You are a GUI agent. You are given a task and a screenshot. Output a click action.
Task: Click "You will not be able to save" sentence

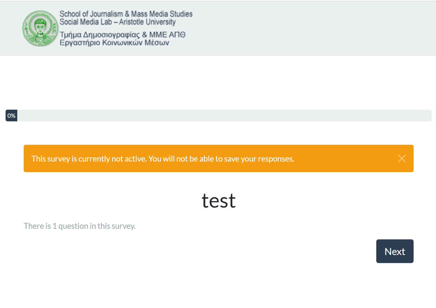pyautogui.click(x=221, y=159)
